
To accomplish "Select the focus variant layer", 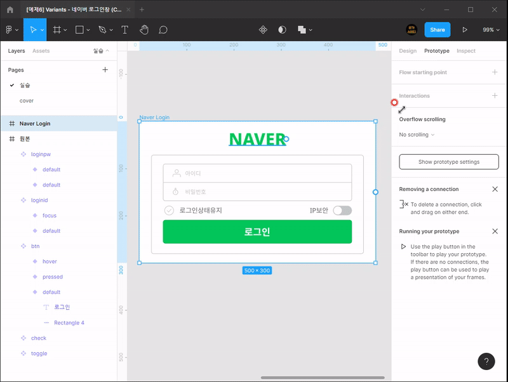I will (58, 216).
